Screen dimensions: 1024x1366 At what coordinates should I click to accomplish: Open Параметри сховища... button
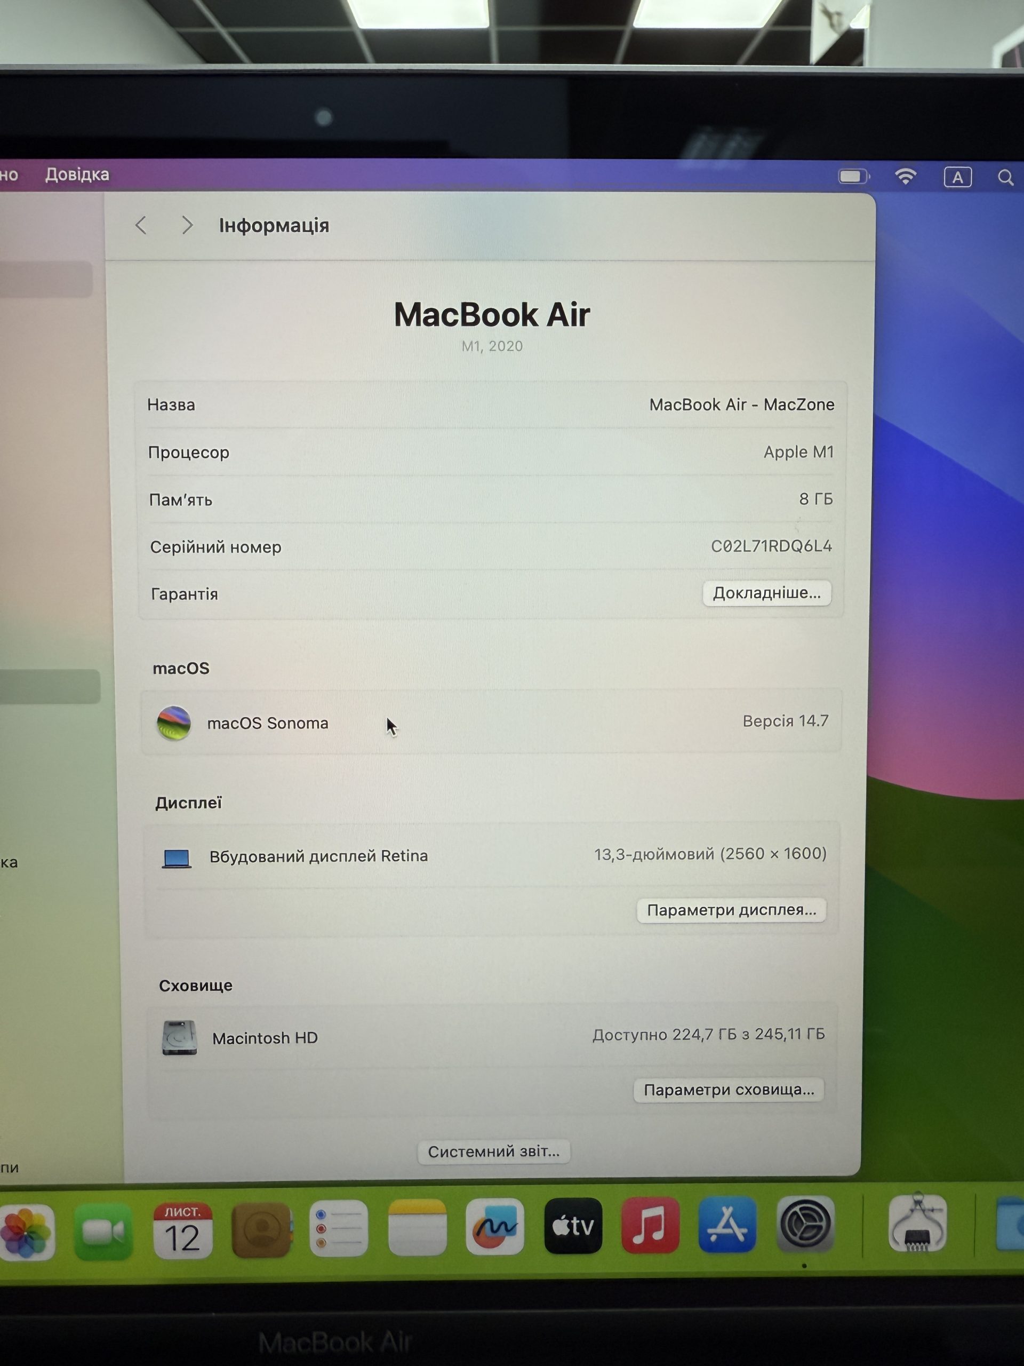[x=729, y=1090]
